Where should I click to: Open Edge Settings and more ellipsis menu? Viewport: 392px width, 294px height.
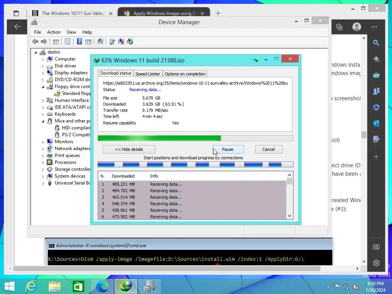point(374,27)
